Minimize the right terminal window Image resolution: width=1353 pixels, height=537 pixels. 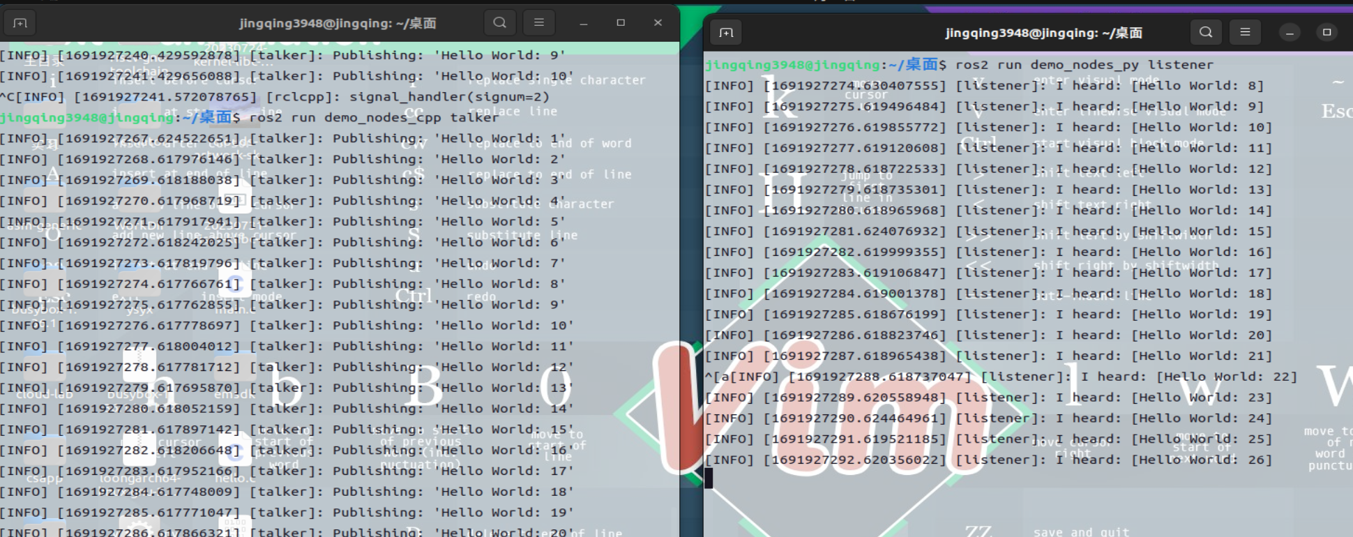(x=1290, y=33)
